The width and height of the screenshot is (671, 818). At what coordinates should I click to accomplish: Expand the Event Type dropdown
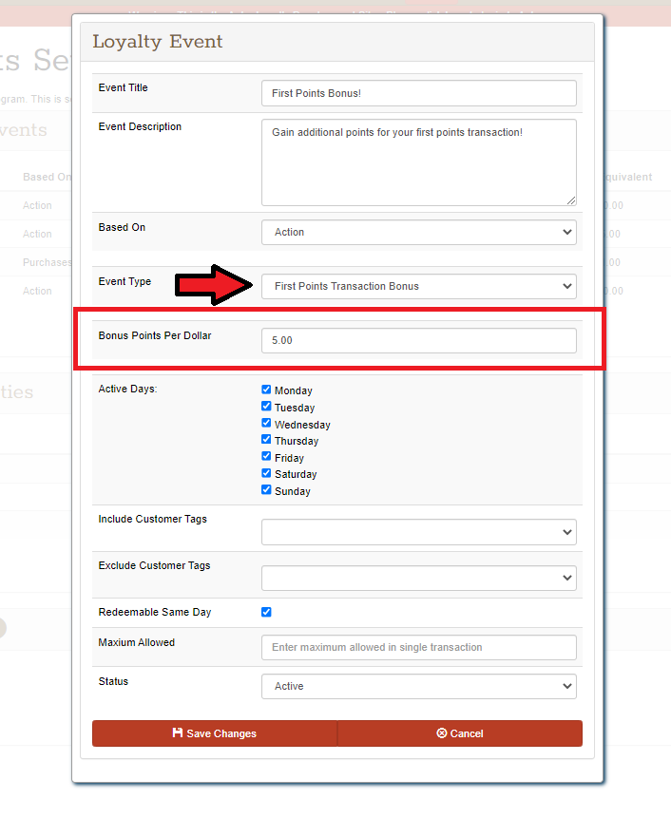(418, 286)
